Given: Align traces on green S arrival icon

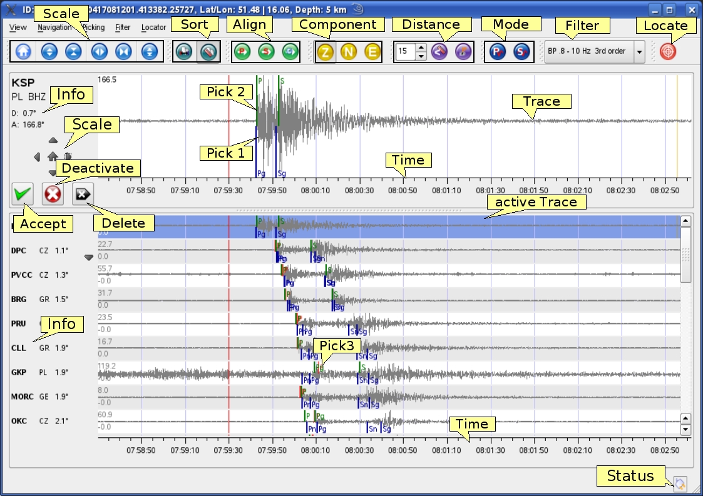Looking at the screenshot, I should click(x=266, y=51).
